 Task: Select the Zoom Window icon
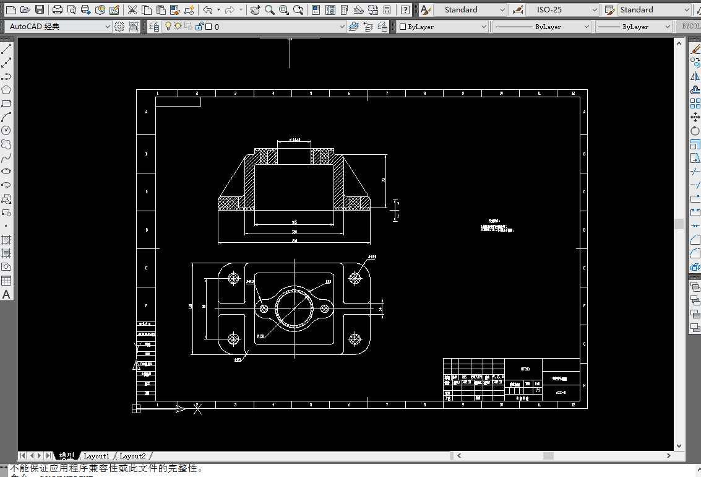pyautogui.click(x=284, y=9)
